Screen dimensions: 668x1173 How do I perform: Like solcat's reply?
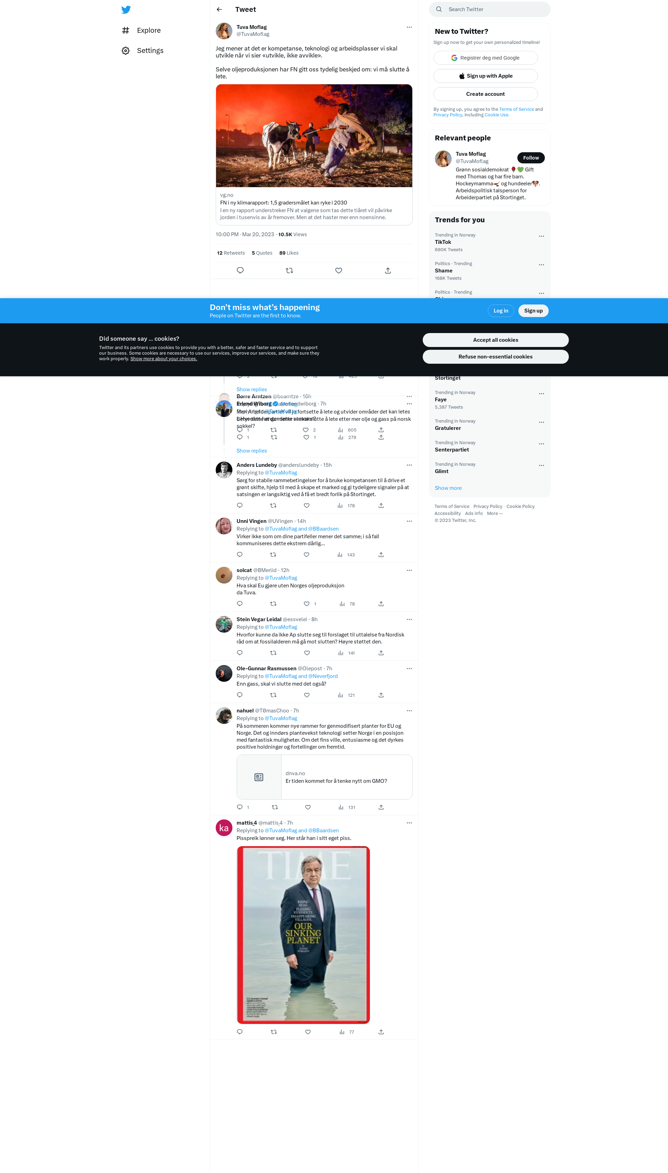tap(307, 604)
